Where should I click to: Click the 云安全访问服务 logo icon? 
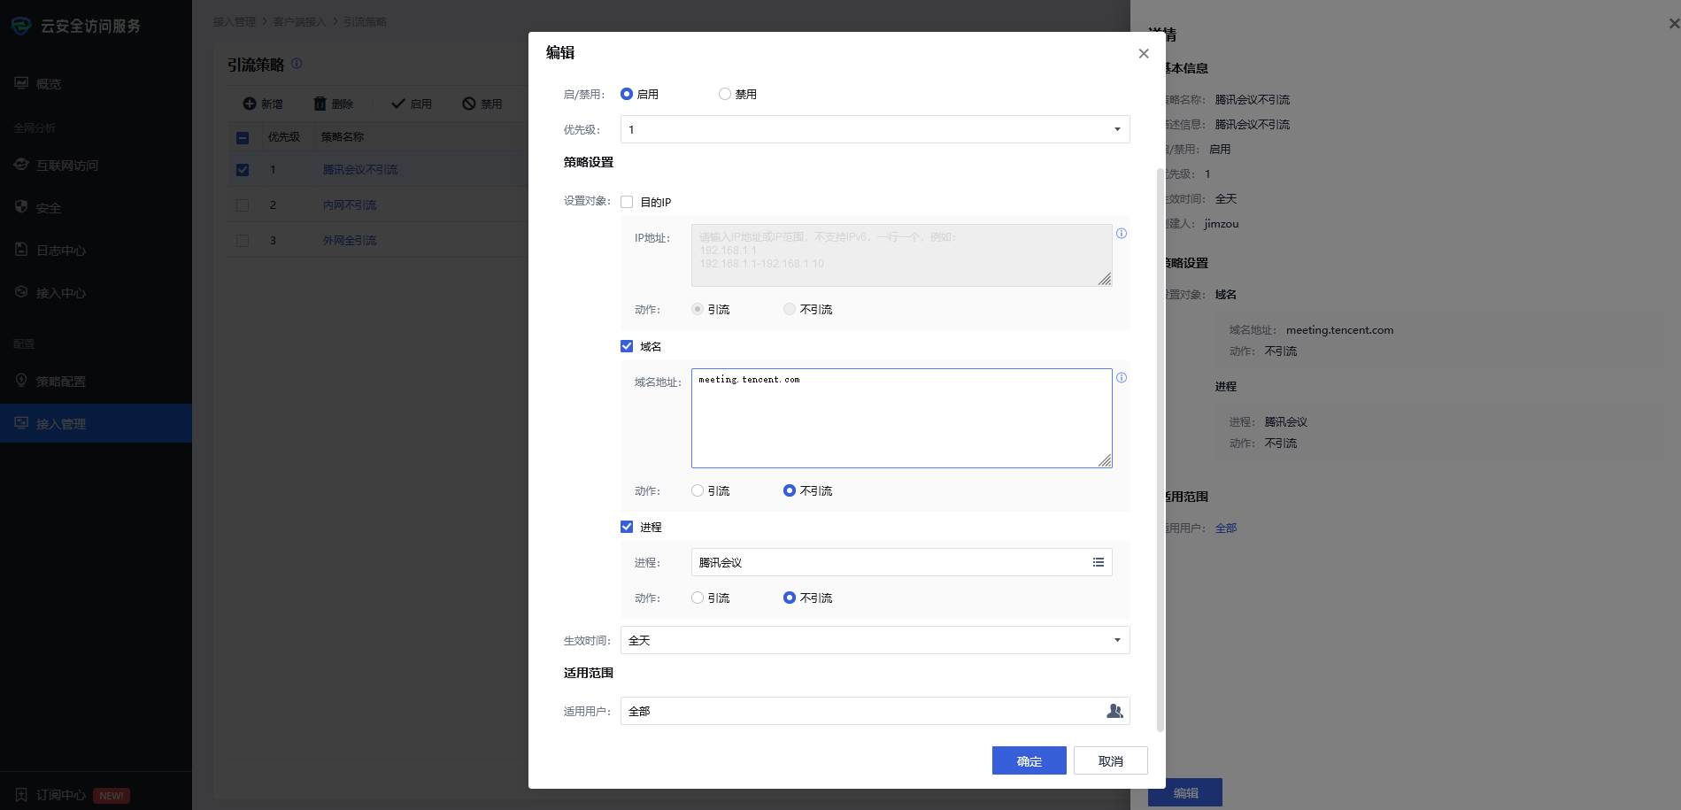pos(21,26)
